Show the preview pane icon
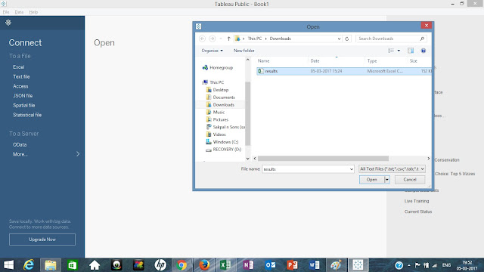The height and width of the screenshot is (272, 484). [411, 51]
